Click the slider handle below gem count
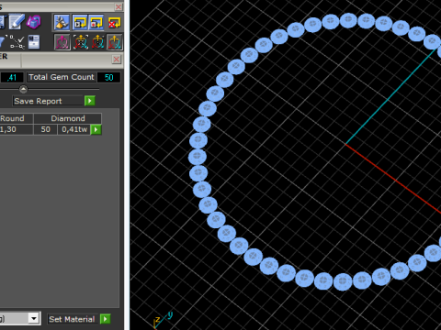The image size is (441, 330). click(23, 89)
